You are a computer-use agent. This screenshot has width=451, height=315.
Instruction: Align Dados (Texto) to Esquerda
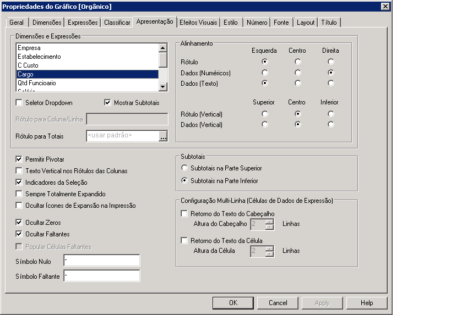265,83
